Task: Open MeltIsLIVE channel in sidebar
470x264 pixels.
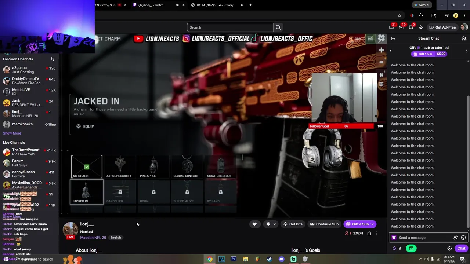Action: pos(29,92)
